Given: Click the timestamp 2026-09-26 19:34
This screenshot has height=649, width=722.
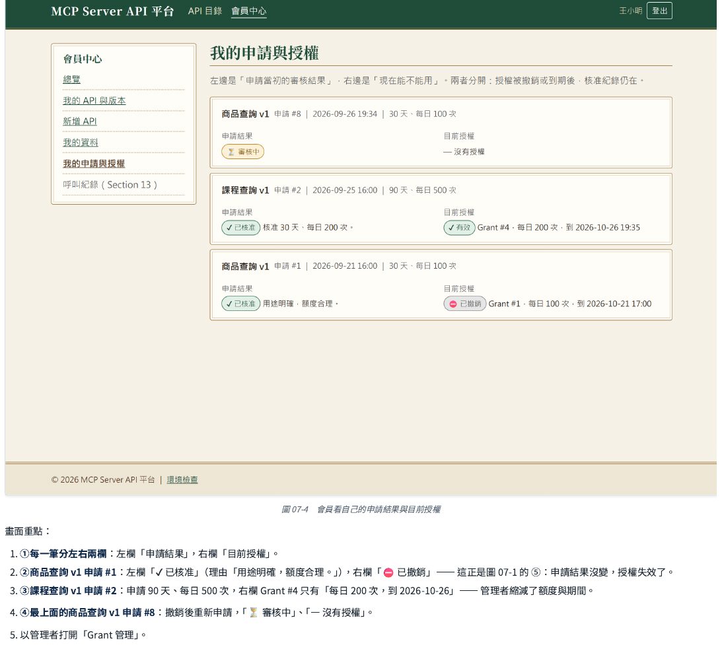Looking at the screenshot, I should [344, 114].
